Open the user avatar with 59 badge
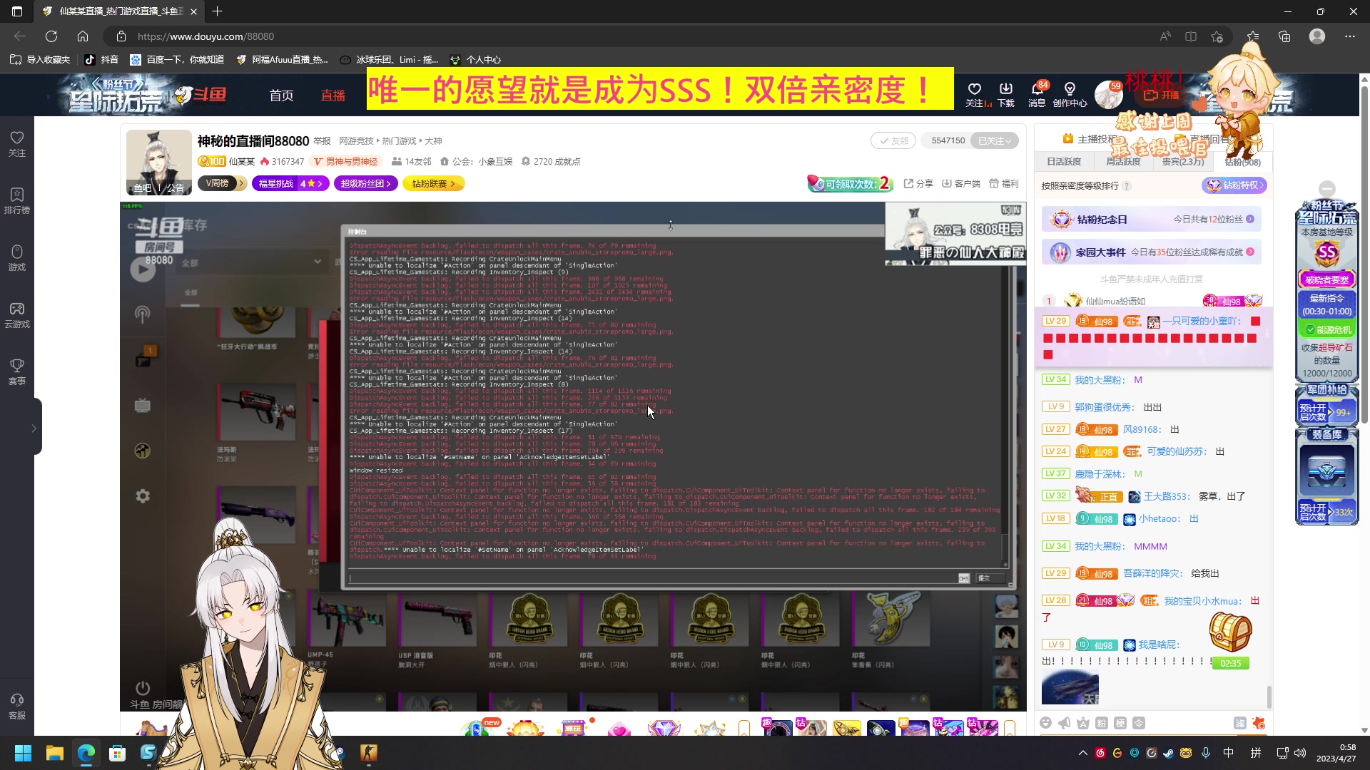 pyautogui.click(x=1109, y=94)
